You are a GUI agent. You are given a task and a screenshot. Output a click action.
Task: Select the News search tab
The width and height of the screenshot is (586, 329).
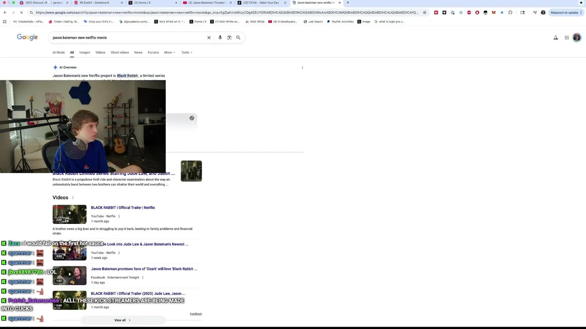point(138,53)
